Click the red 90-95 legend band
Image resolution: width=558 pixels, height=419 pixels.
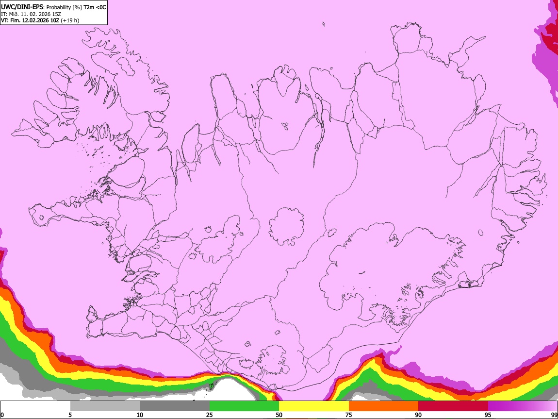coord(453,406)
